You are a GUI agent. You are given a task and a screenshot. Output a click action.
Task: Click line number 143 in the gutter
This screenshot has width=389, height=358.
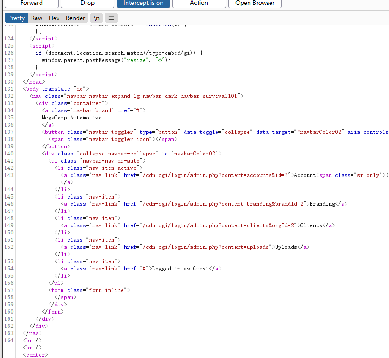pyautogui.click(x=9, y=175)
